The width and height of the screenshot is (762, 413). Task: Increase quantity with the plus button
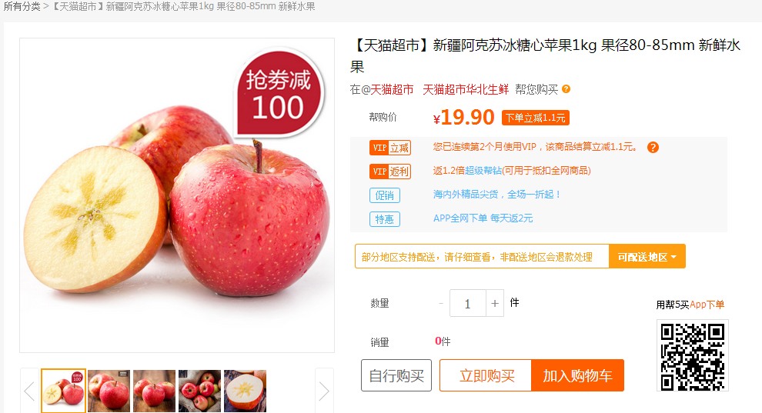coord(495,303)
